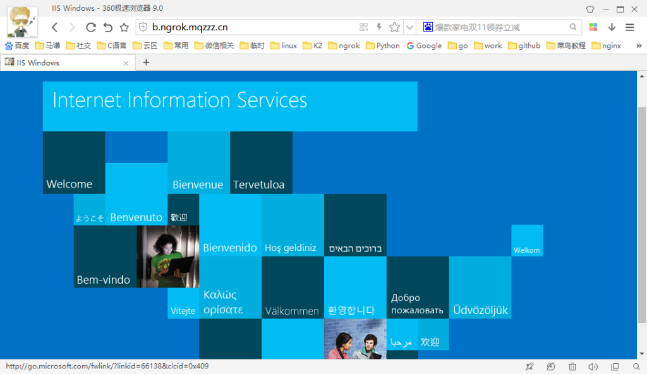Open the K2 bookmark folder

point(312,45)
